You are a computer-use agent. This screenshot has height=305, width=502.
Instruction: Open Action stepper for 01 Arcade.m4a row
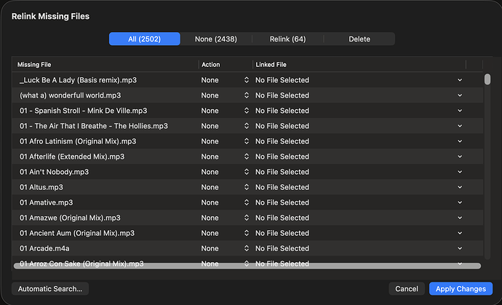coord(247,248)
